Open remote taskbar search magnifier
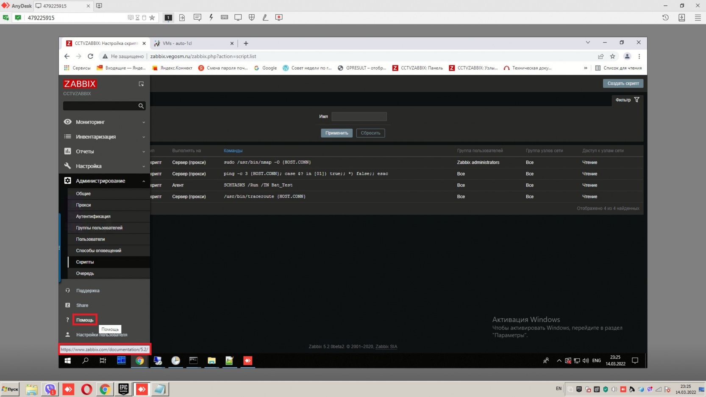 [x=85, y=361]
